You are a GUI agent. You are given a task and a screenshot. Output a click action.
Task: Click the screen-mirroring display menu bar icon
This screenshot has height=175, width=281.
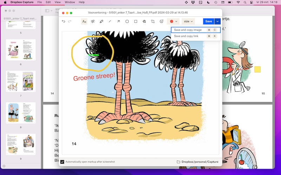[223, 2]
